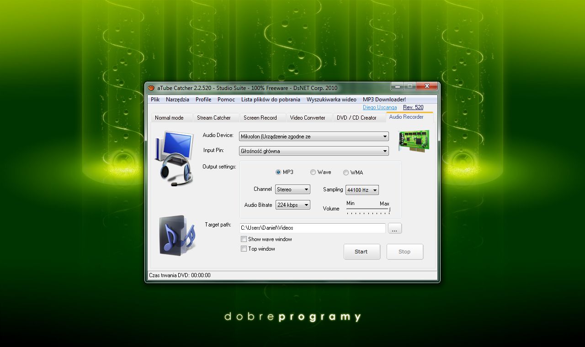The height and width of the screenshot is (347, 585).
Task: Switch to Screen Record tab
Action: point(262,118)
